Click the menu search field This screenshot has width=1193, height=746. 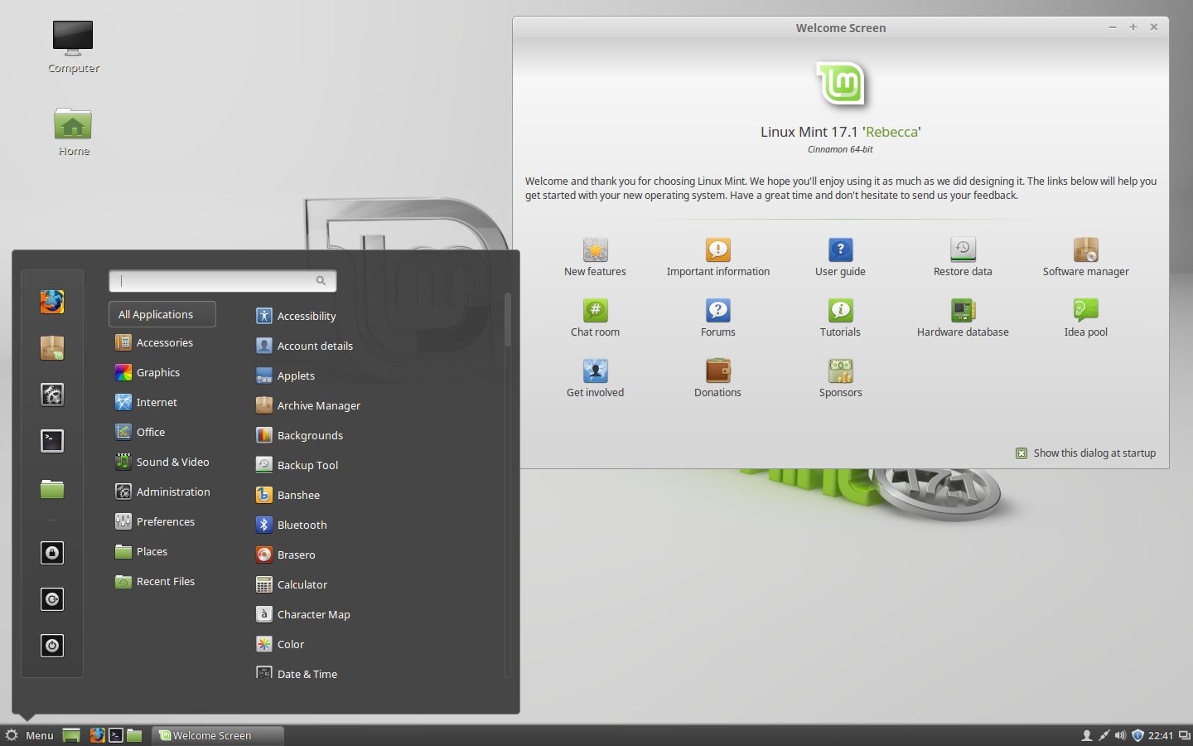coord(222,281)
